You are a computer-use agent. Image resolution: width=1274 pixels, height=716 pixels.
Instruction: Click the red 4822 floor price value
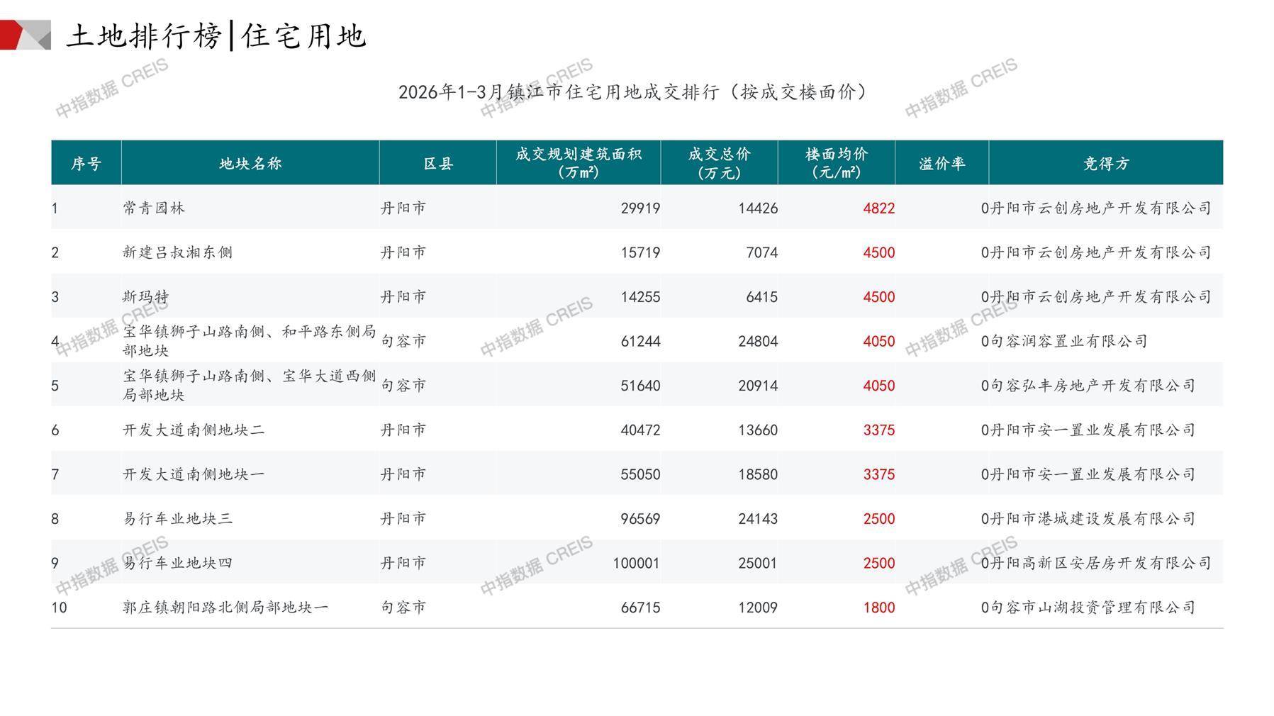pyautogui.click(x=878, y=208)
